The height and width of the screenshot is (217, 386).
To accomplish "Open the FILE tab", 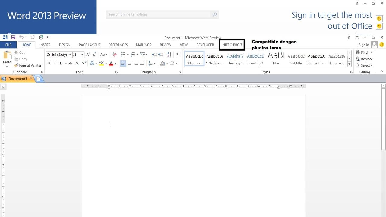I will click(8, 45).
